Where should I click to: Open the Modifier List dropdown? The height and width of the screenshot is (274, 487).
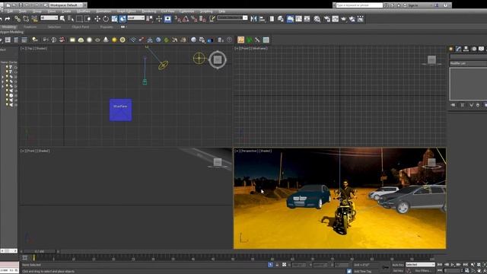[468, 63]
